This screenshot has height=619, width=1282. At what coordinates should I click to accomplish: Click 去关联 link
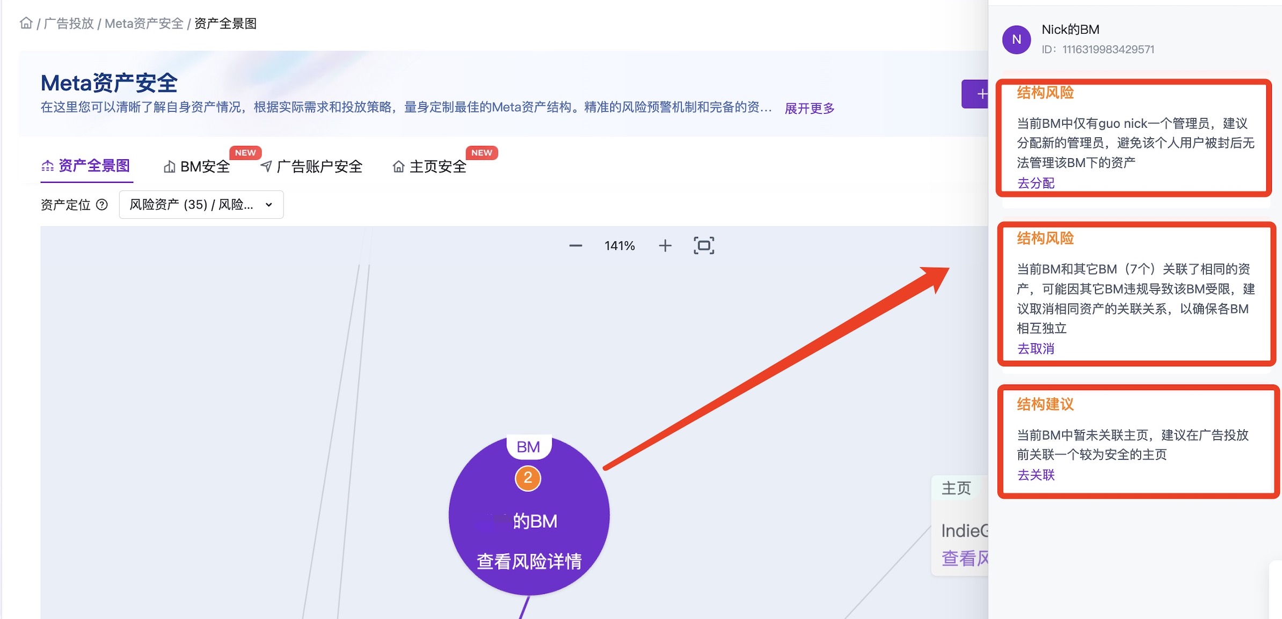pos(1036,475)
